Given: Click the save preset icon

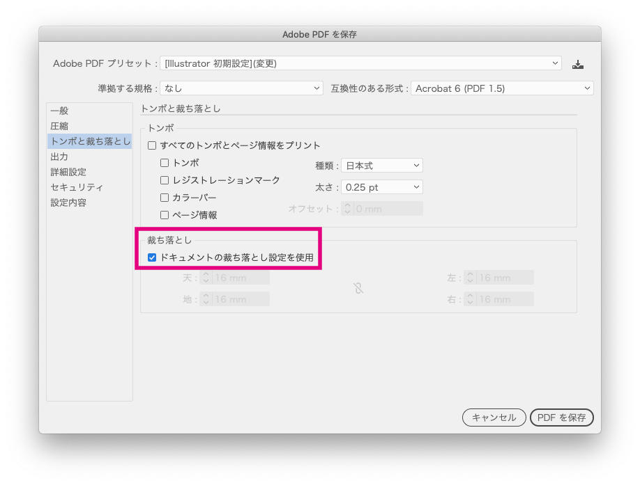Looking at the screenshot, I should point(577,64).
